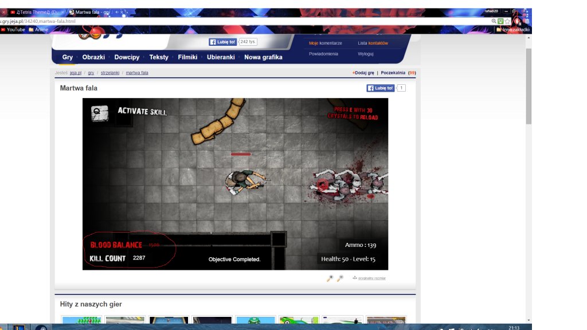Open the red extension icon beside the star
The width and height of the screenshot is (587, 330).
[x=517, y=21]
